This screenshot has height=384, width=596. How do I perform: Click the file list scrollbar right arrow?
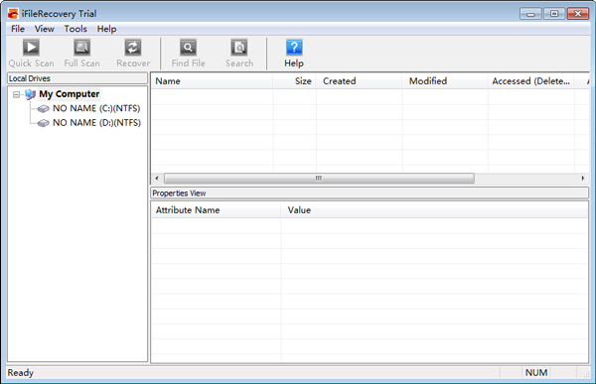(x=583, y=179)
